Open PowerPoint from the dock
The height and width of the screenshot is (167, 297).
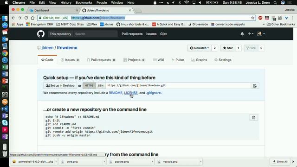click(x=5, y=81)
